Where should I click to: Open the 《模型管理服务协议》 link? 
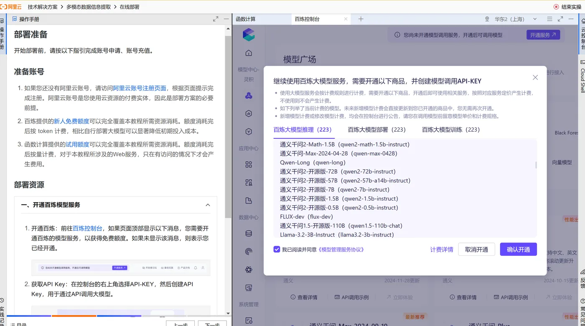click(x=341, y=250)
